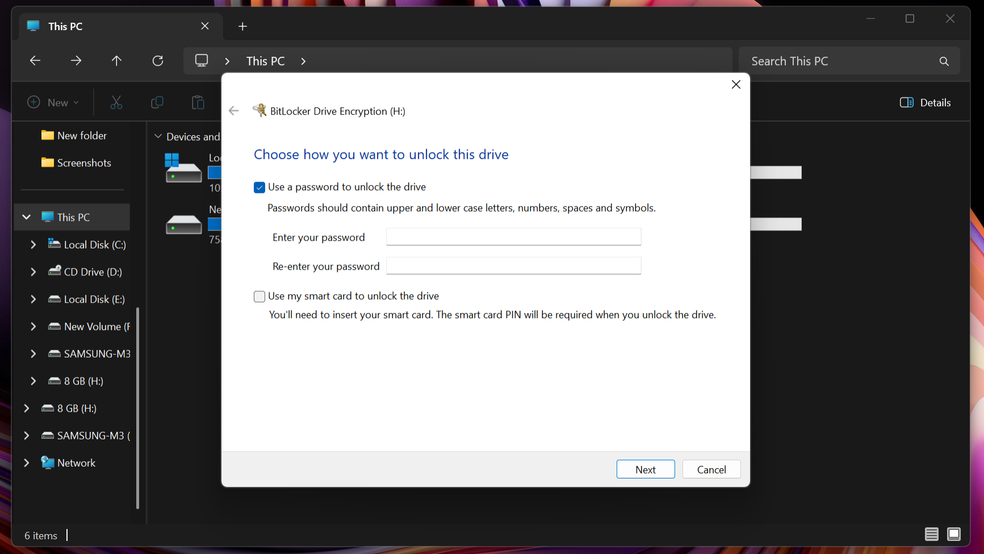Toggle details list view in the status bar
This screenshot has width=984, height=554.
pos(931,534)
